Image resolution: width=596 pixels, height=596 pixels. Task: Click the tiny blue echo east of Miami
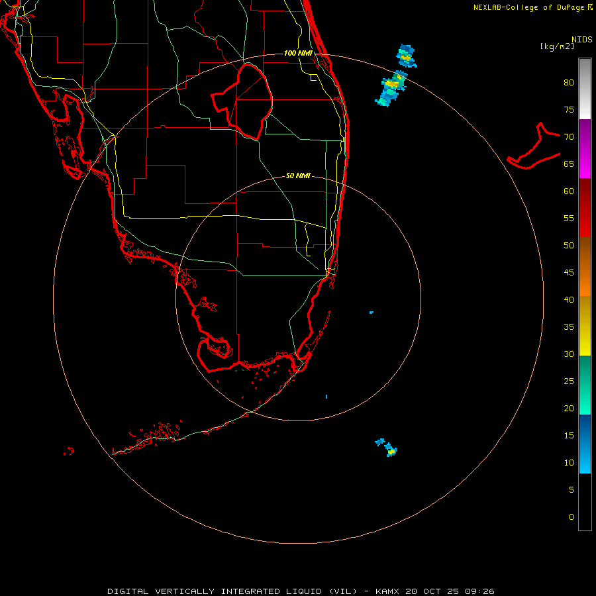[x=372, y=313]
